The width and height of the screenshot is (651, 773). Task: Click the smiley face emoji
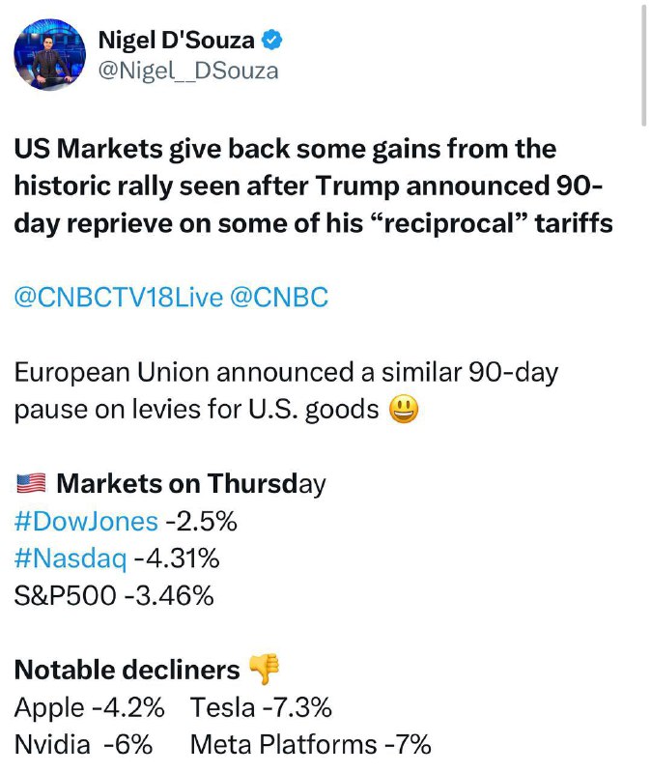point(404,410)
